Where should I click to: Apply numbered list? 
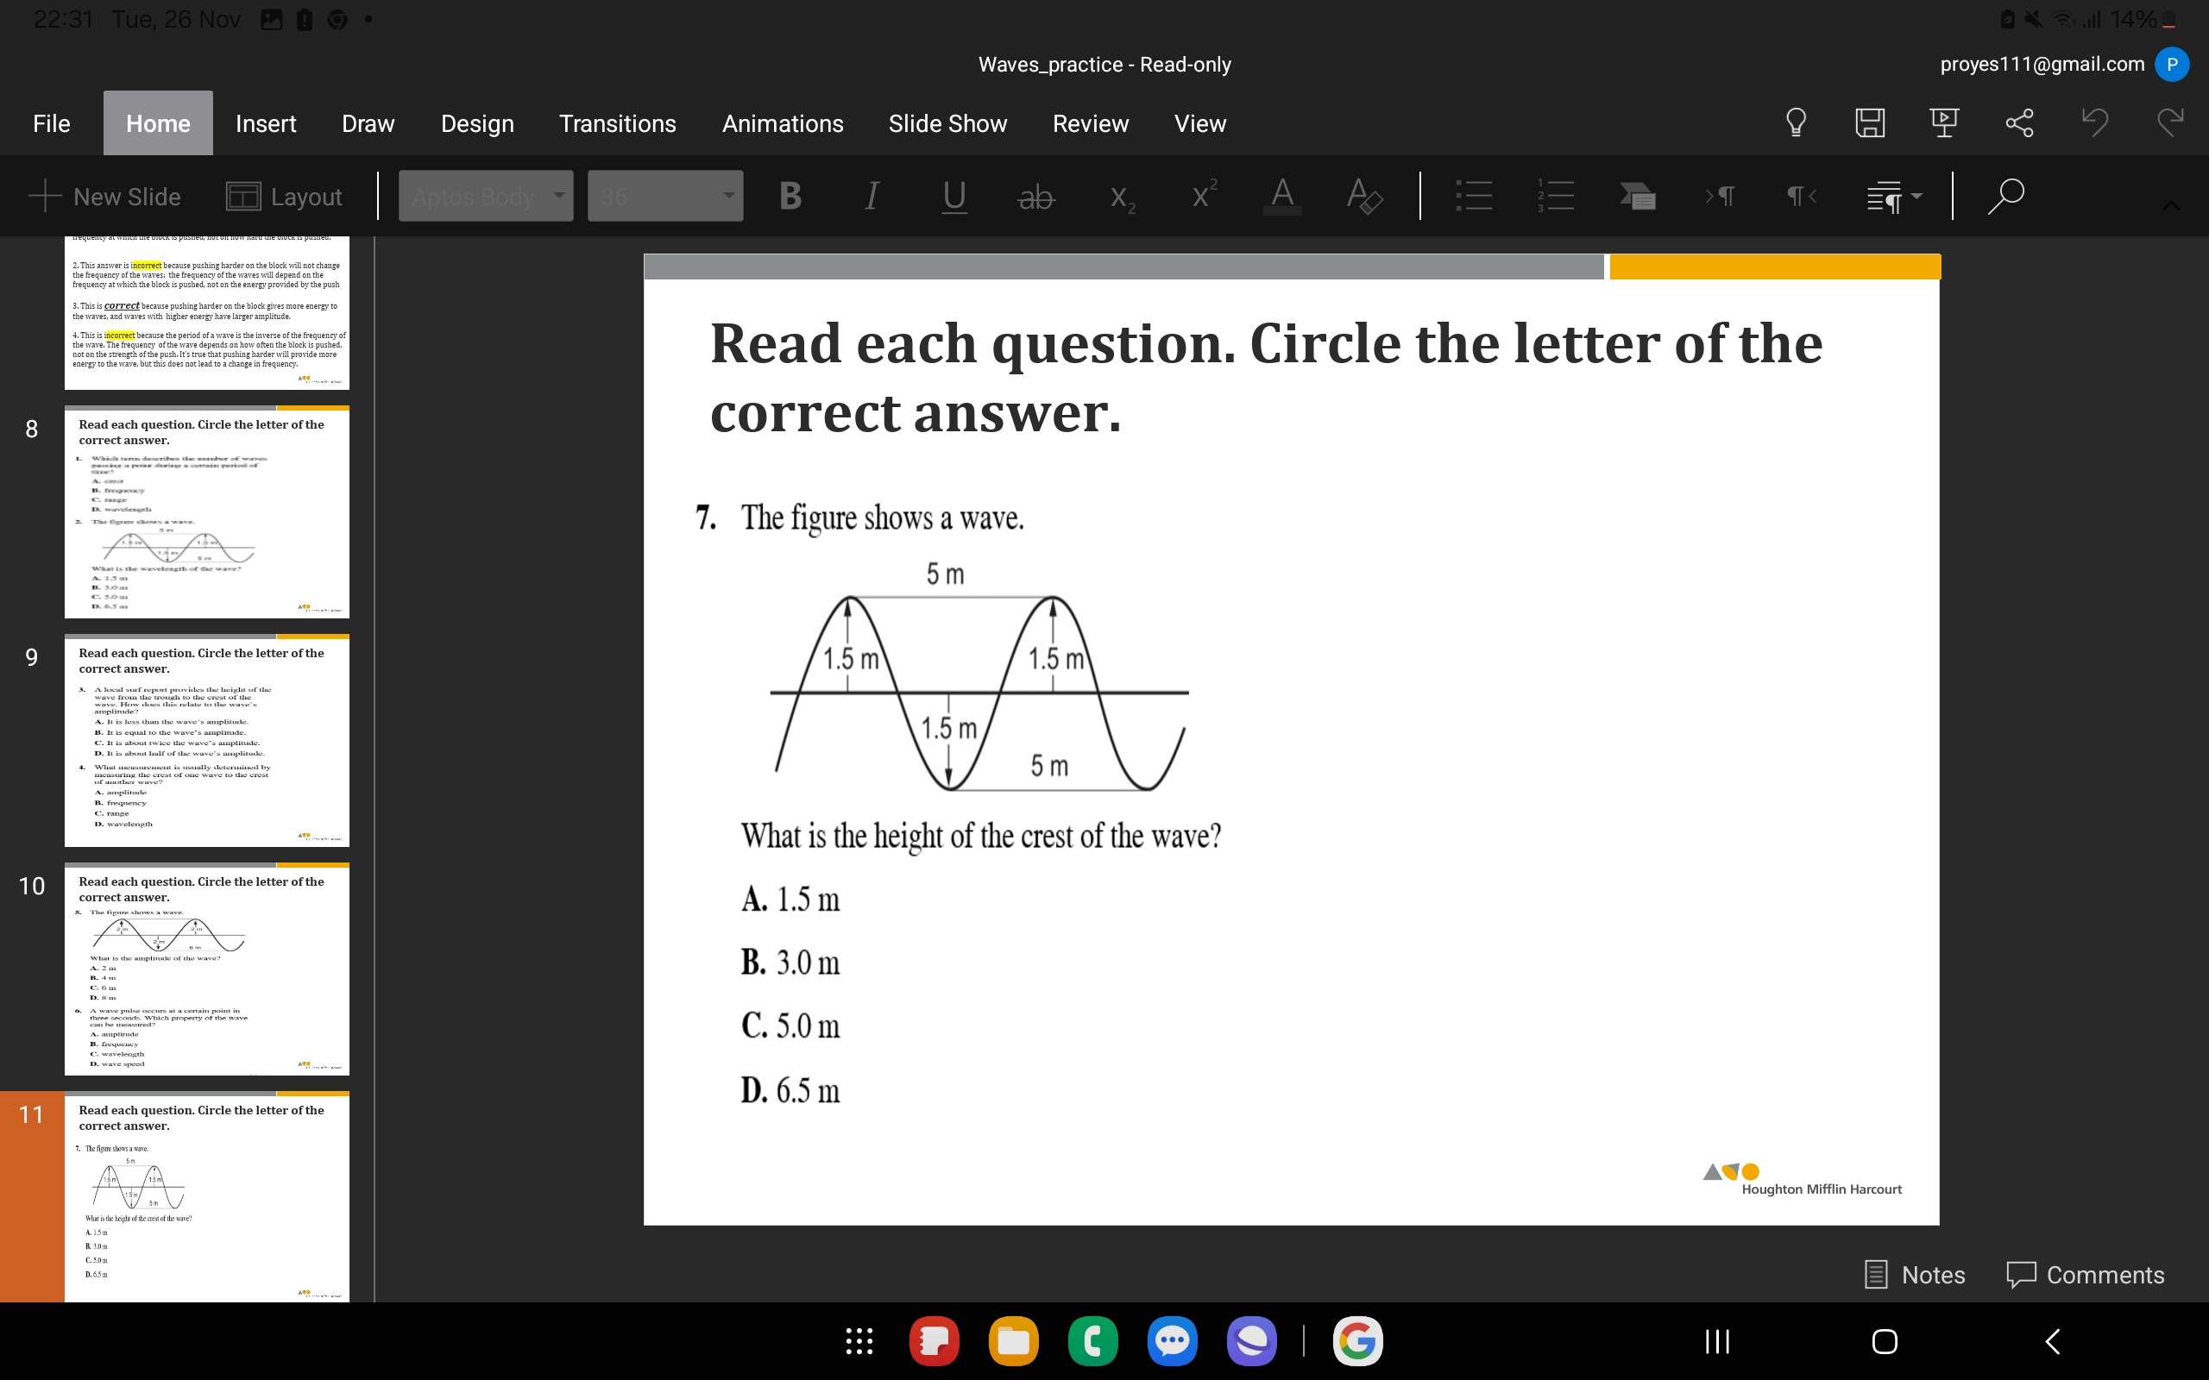1556,195
